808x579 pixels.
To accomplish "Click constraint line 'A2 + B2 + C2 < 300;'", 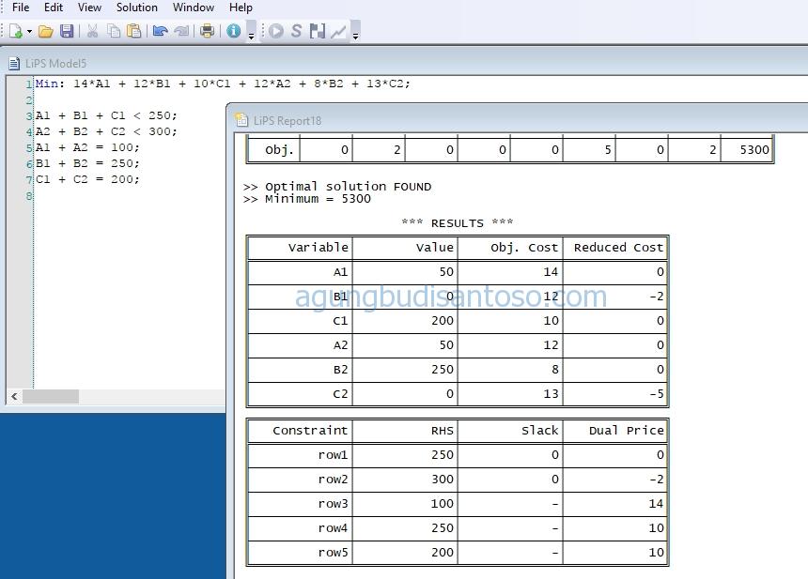I will pos(106,131).
